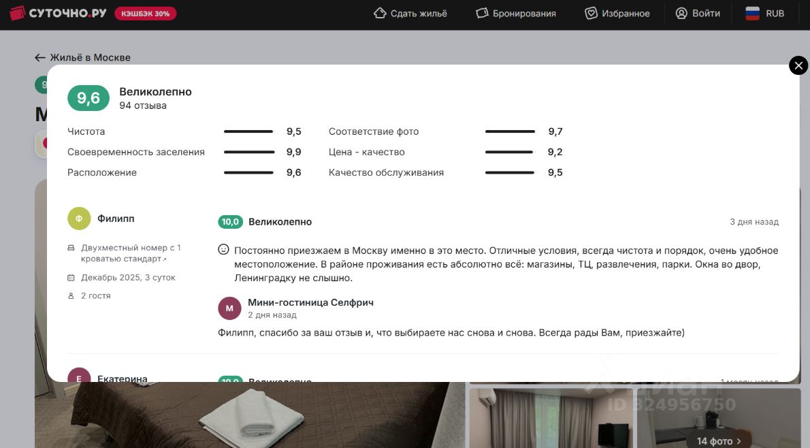Click the Соответствие фото score 9,7
Screen dimensions: 810x448
[x=555, y=132]
